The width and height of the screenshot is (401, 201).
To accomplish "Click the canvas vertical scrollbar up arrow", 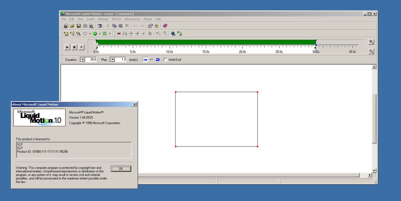I will (374, 67).
